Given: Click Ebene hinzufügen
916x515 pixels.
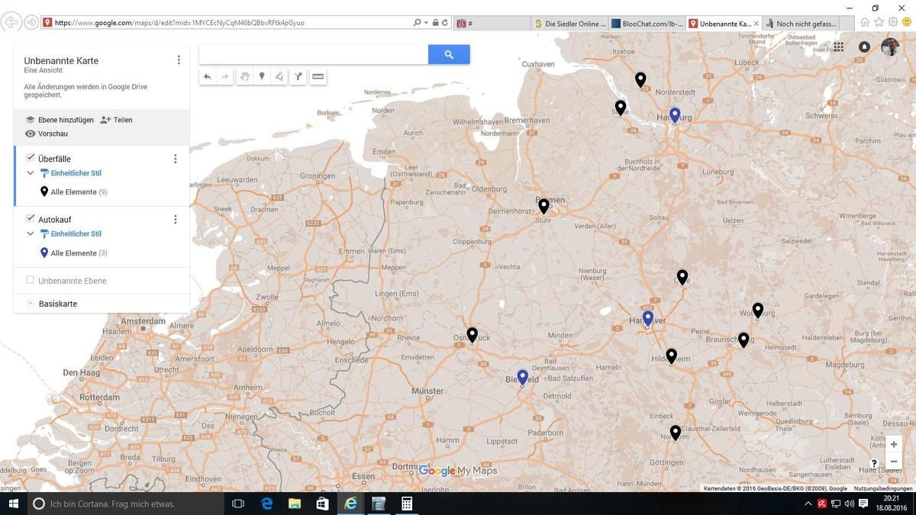Looking at the screenshot, I should 60,120.
